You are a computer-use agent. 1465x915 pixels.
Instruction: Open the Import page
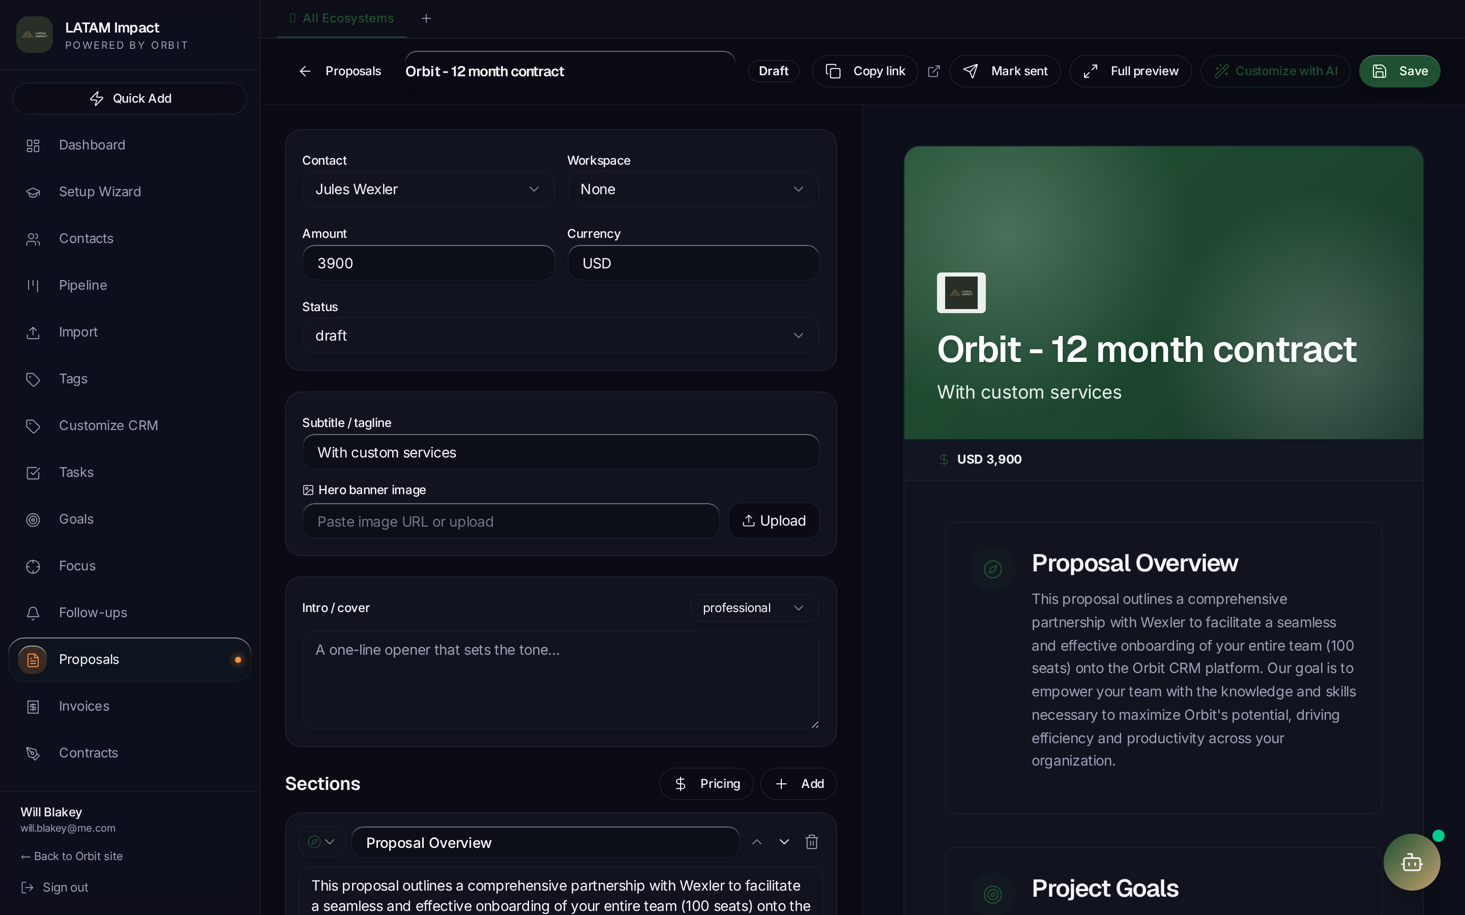coord(130,332)
